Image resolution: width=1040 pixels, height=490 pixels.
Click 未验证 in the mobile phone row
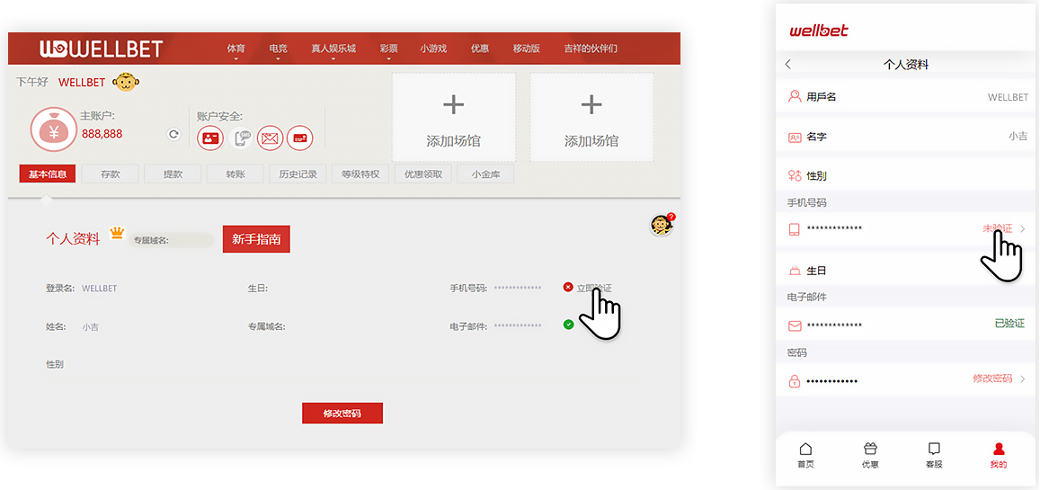click(x=998, y=228)
